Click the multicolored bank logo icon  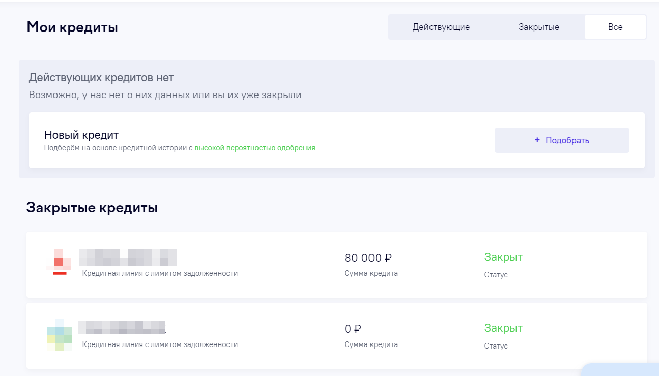tap(59, 335)
